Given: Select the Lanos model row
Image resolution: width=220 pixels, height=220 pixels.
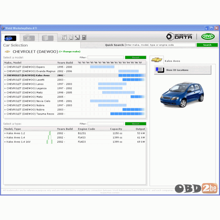Looking at the screenshot, I should pyautogui.click(x=74, y=84).
